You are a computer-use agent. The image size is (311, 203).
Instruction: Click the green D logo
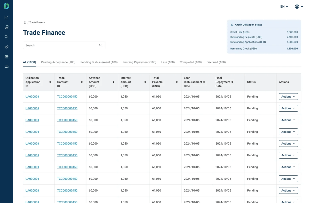pos(7,6)
